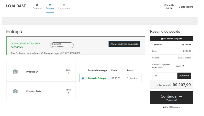Go to the Carrinho step
Screen dimensions: 204x116
coord(37,7)
